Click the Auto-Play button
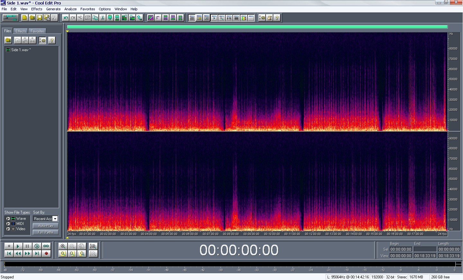Image resolution: width=463 pixels, height=280 pixels. click(x=45, y=226)
